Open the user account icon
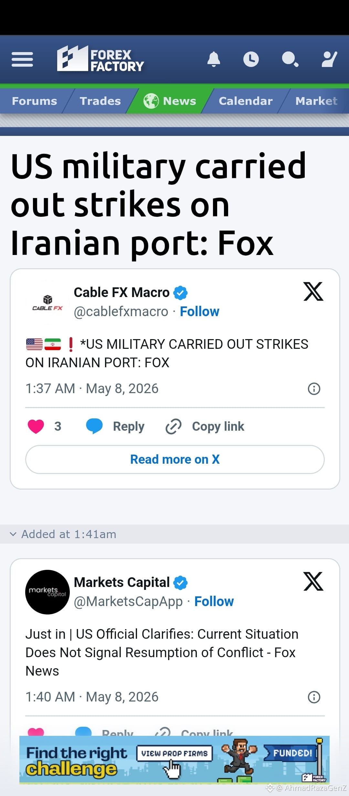 tap(329, 59)
